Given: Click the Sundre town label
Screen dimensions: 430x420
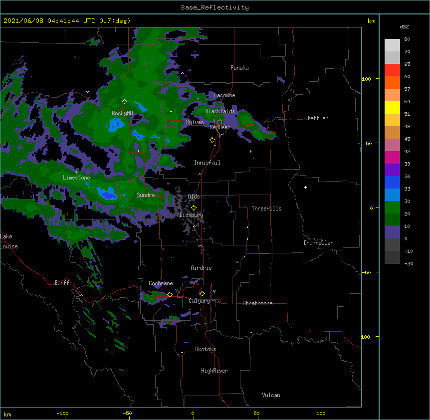Looking at the screenshot, I should tap(146, 195).
